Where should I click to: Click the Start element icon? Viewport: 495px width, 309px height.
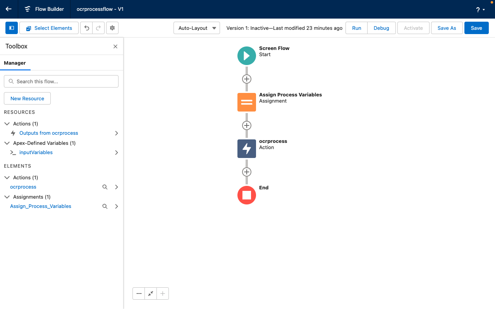coord(247,56)
